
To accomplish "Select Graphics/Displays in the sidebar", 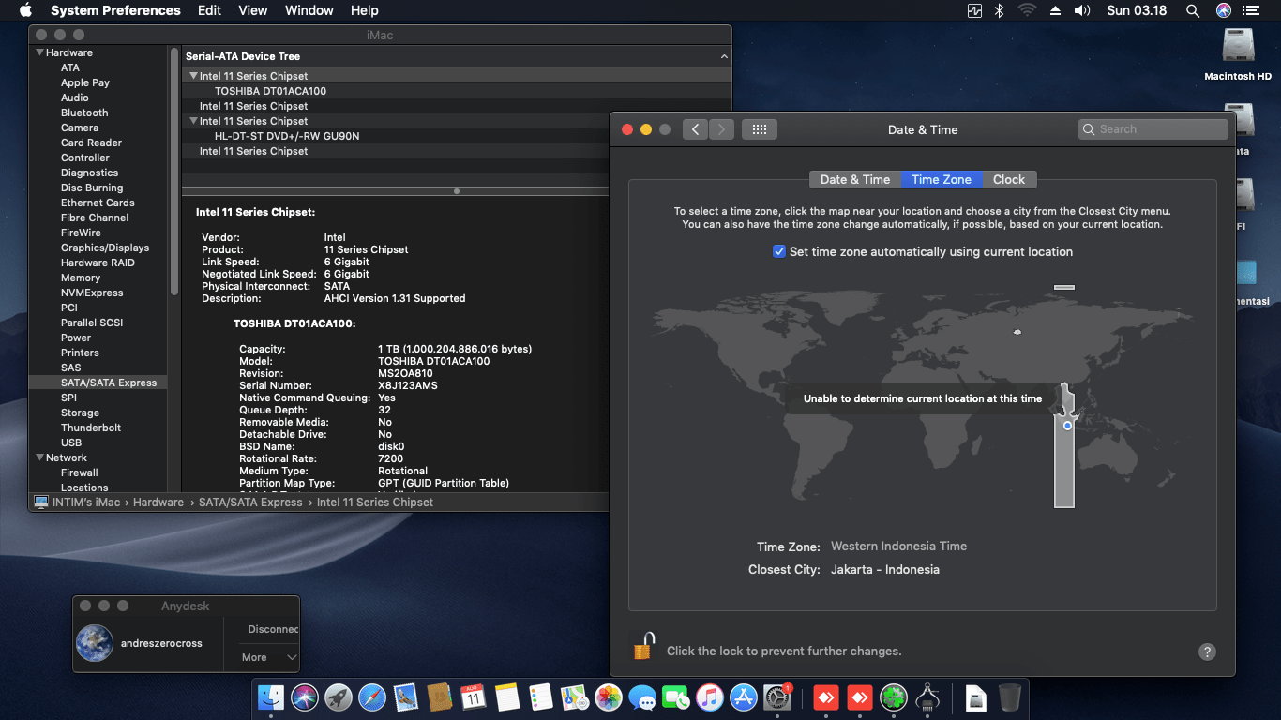I will (x=104, y=247).
